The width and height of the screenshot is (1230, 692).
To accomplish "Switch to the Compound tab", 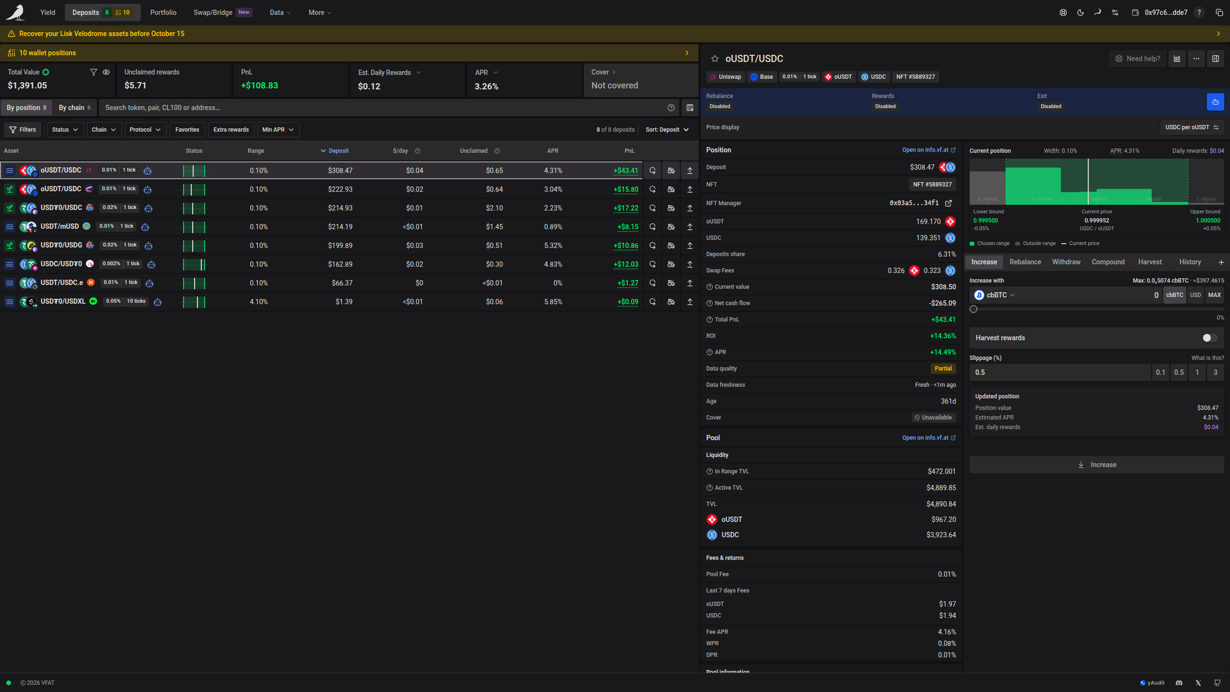I will 1108,262.
